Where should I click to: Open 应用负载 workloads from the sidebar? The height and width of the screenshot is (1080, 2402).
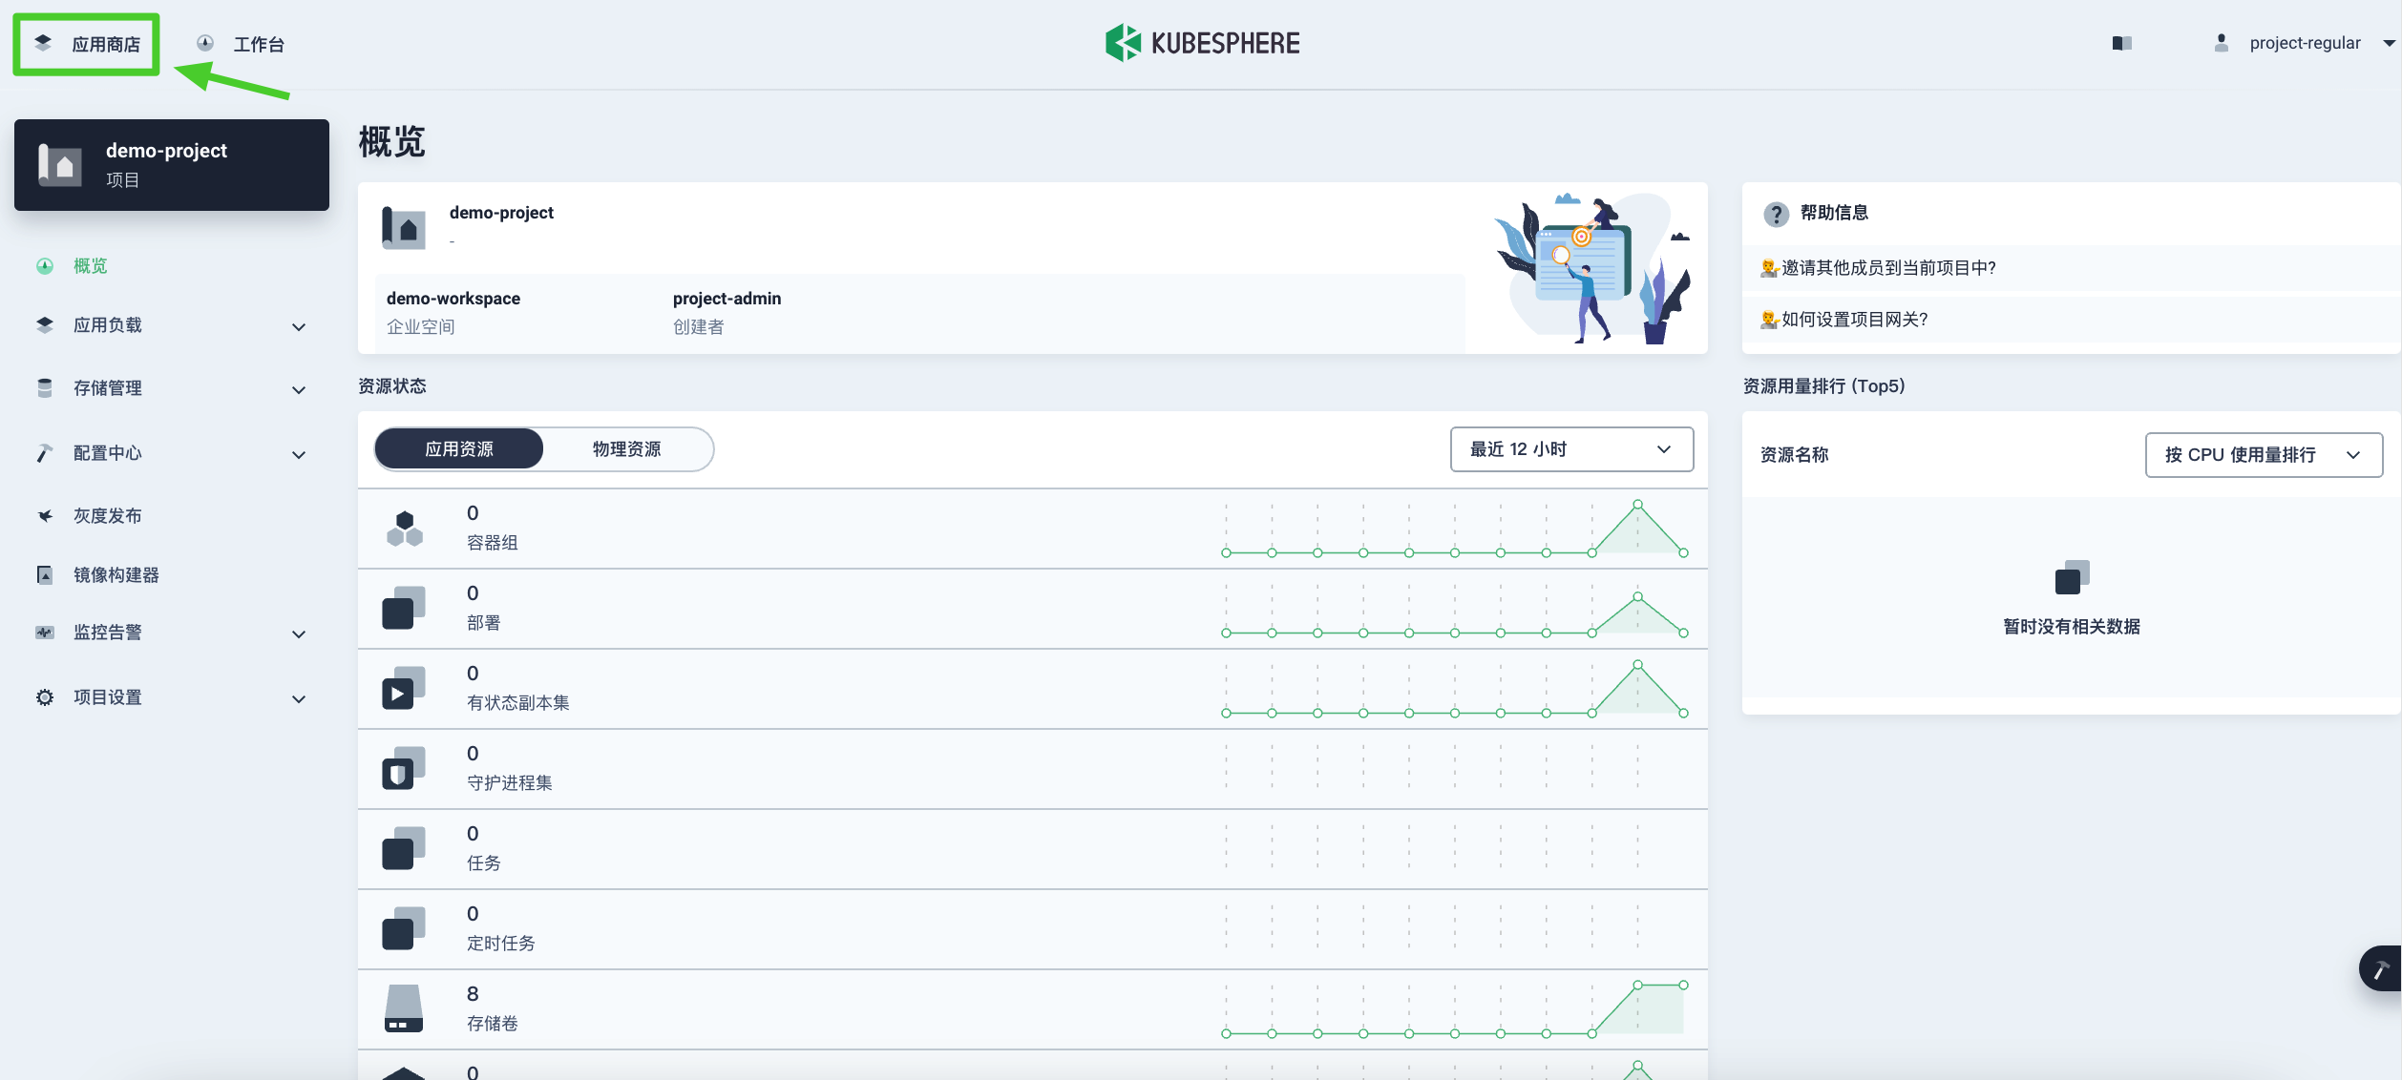tap(108, 325)
